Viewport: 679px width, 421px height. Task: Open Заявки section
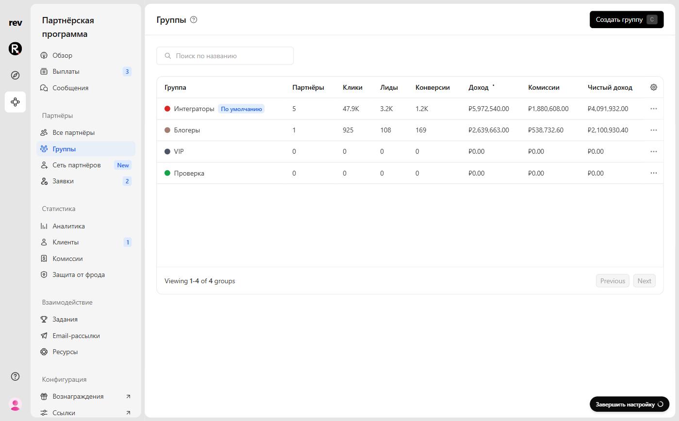[x=86, y=181]
